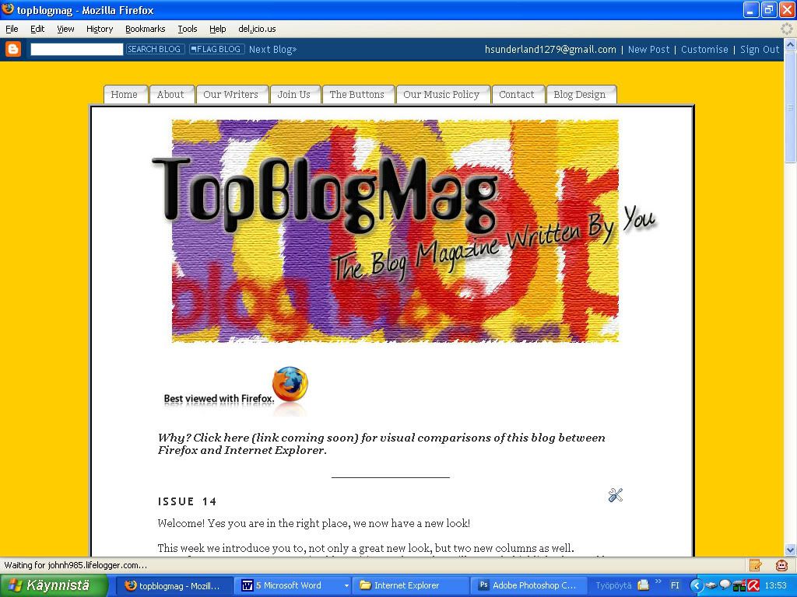Click the 'Why? Click here' comparison text
The height and width of the screenshot is (597, 797).
[x=381, y=444]
